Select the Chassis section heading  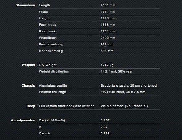pos(28,86)
